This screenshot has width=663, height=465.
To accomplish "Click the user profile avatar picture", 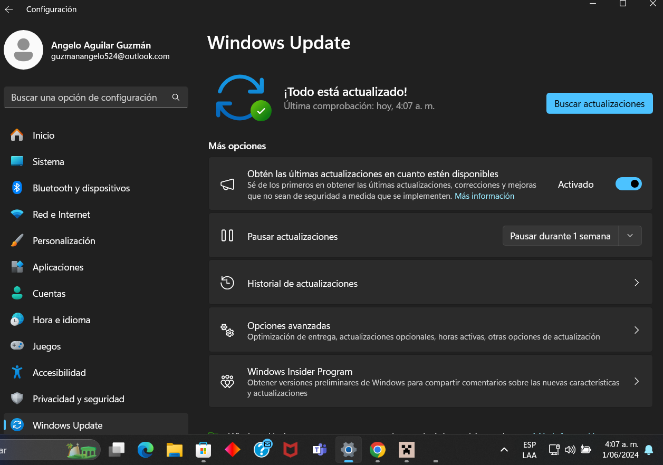I will (x=23, y=50).
